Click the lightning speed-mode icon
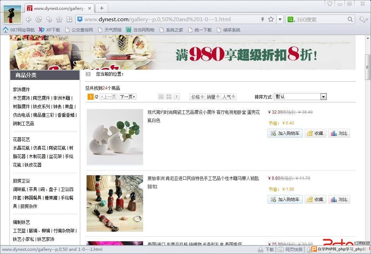 (x=263, y=19)
